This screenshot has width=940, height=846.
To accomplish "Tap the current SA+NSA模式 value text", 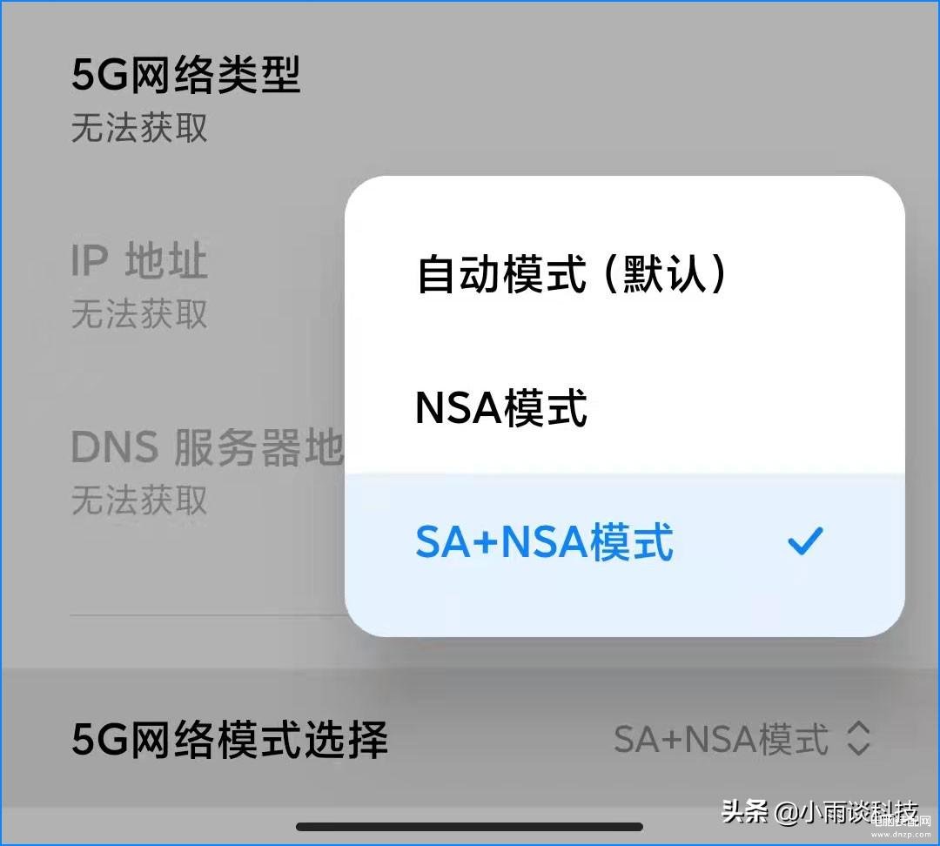I will pyautogui.click(x=722, y=739).
